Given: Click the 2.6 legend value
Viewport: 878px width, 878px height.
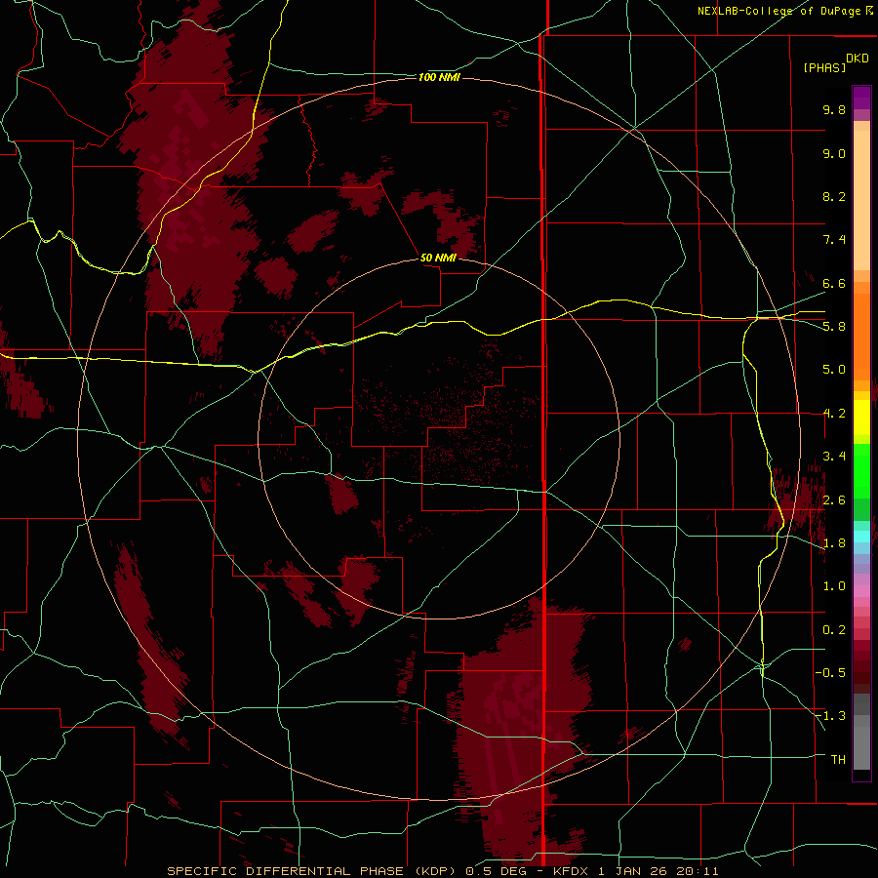Looking at the screenshot, I should (834, 500).
